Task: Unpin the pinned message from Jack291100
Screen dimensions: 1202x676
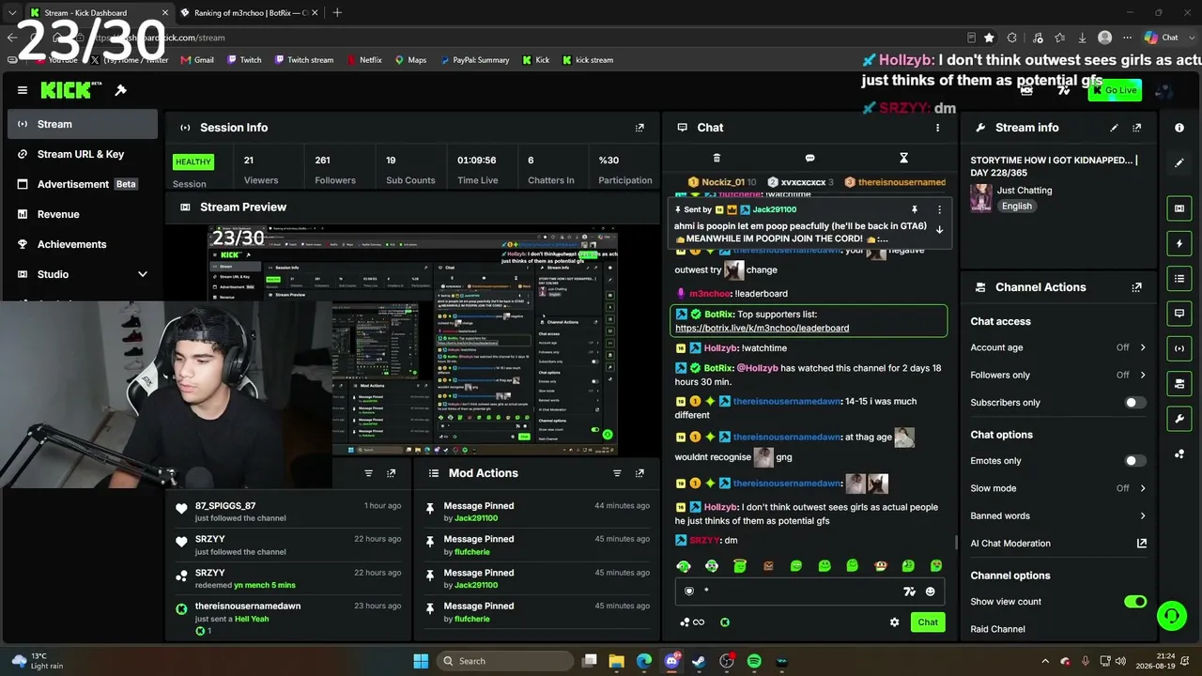Action: click(914, 209)
